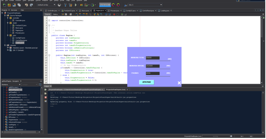Collapse the controller package node
266x139 pixels.
(8, 18)
